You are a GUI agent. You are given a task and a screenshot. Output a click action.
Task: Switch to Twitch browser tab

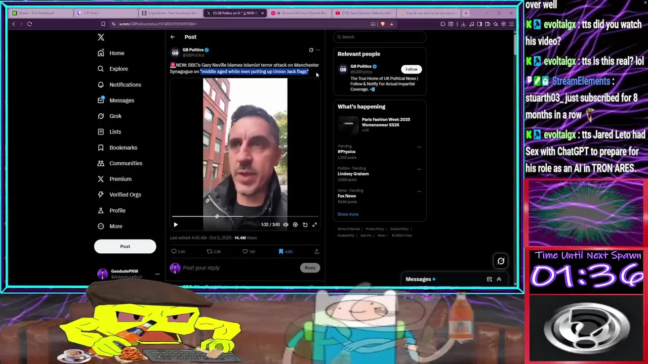tap(105, 13)
